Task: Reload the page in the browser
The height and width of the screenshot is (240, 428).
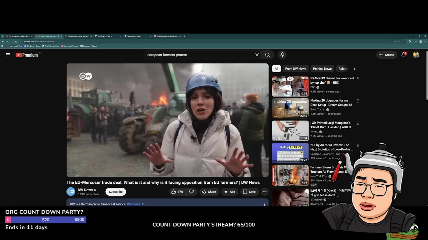Action: (x=12, y=41)
